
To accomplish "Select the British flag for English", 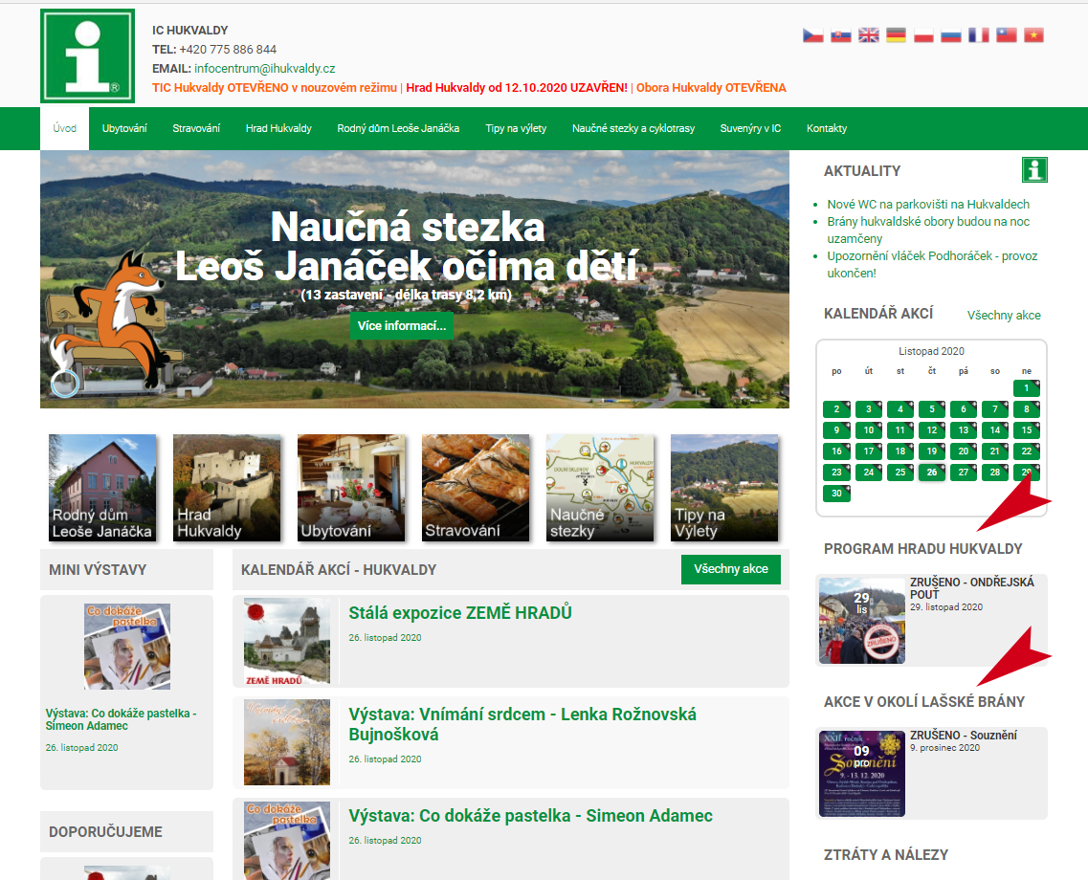I will point(868,34).
